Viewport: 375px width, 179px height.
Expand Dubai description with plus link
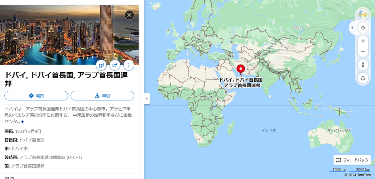(22, 122)
